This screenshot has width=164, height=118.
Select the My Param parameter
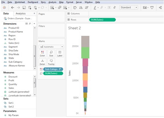click(x=14, y=115)
